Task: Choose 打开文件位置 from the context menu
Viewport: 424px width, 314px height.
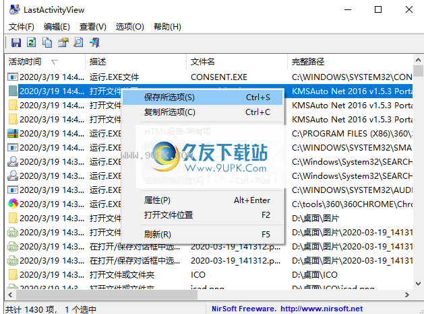Action: [202, 215]
